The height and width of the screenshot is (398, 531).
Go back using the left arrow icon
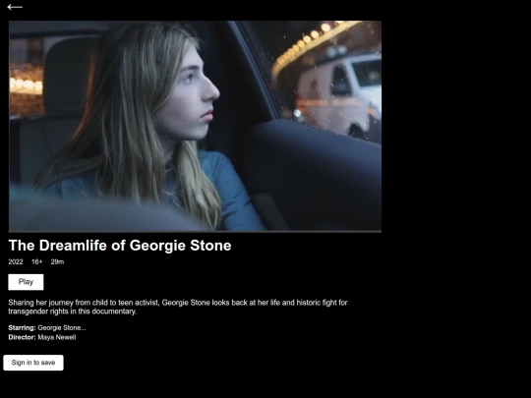point(15,7)
